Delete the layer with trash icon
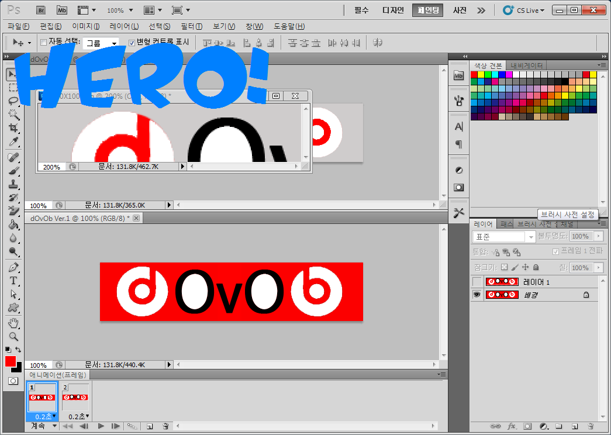 tap(591, 426)
